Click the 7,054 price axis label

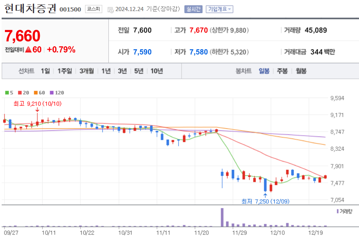pos(337,200)
